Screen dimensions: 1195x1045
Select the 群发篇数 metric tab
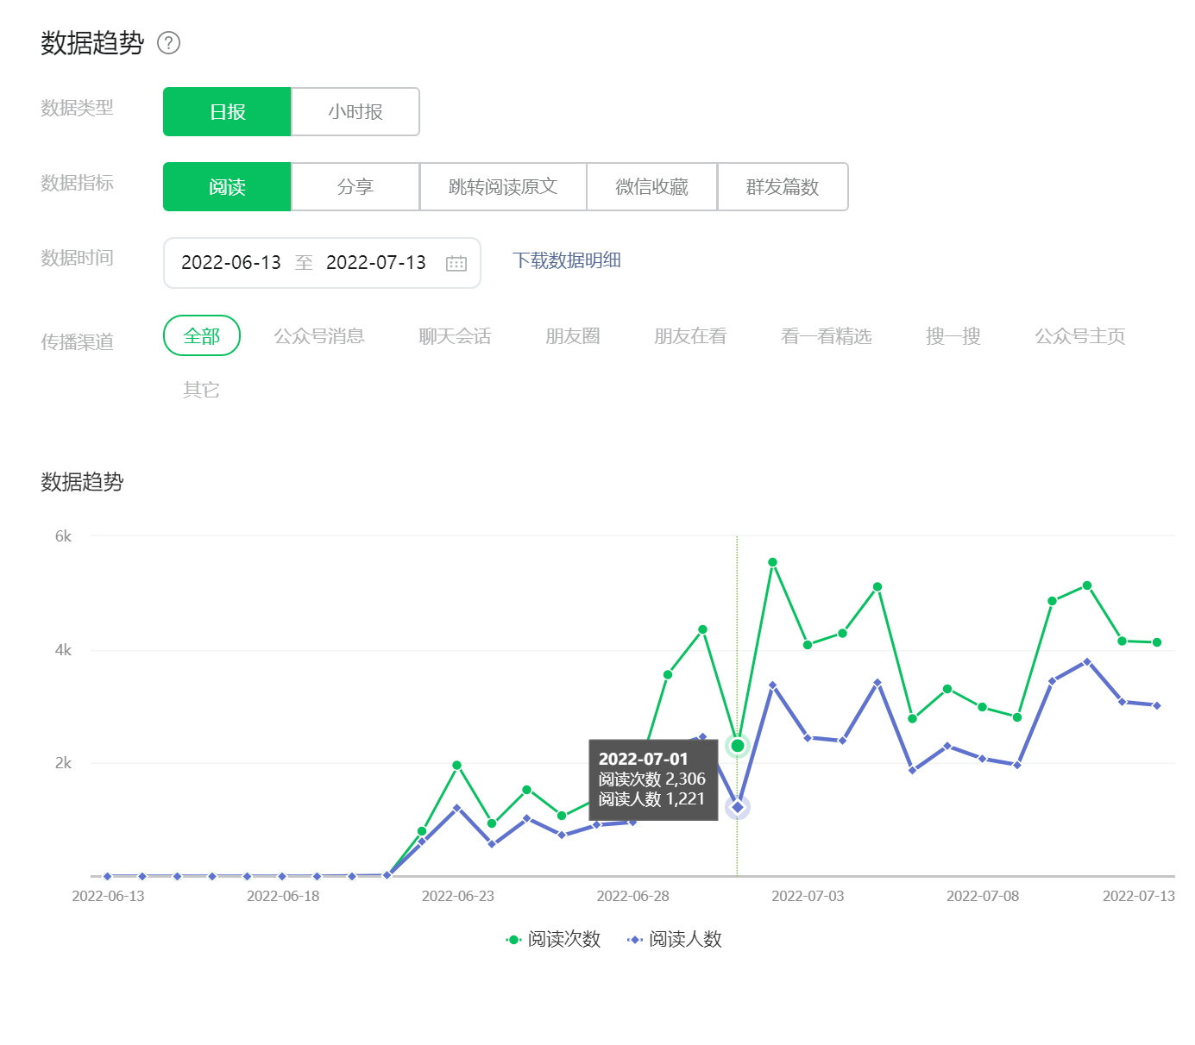pyautogui.click(x=783, y=186)
